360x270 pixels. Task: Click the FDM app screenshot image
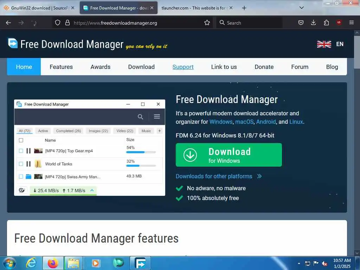(90, 148)
